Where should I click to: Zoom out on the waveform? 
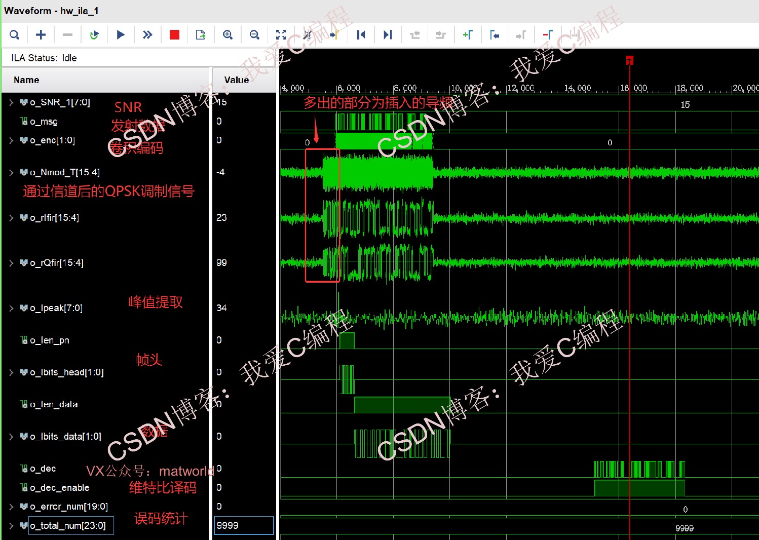(x=254, y=34)
